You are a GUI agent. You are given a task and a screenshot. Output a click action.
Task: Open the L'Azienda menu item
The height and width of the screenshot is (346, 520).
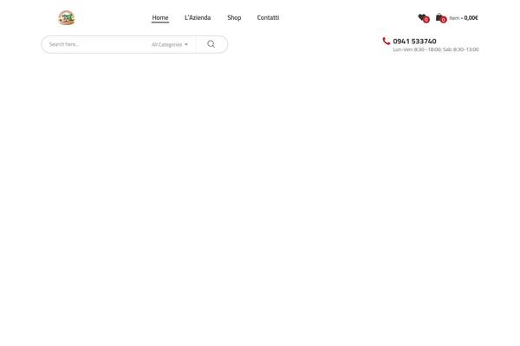[x=198, y=17]
